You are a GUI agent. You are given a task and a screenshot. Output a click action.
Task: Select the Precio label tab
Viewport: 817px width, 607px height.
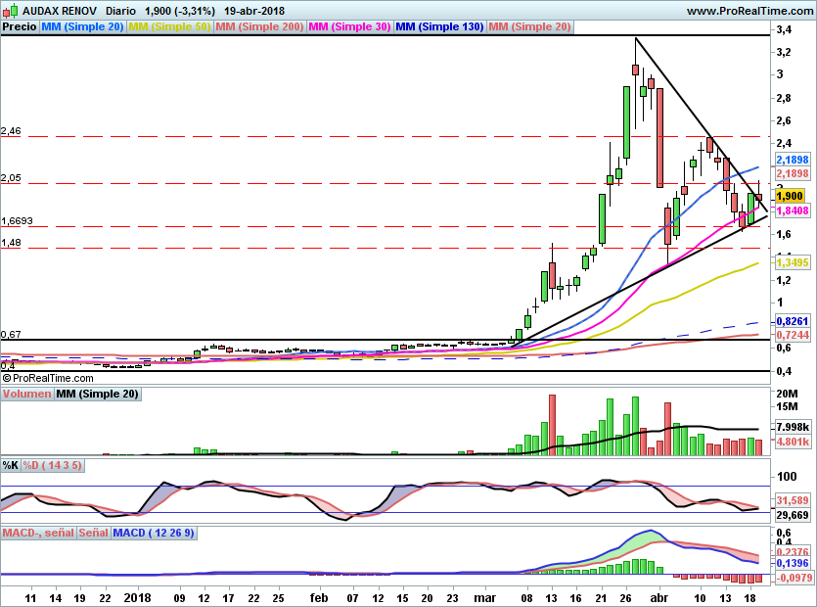pos(19,27)
